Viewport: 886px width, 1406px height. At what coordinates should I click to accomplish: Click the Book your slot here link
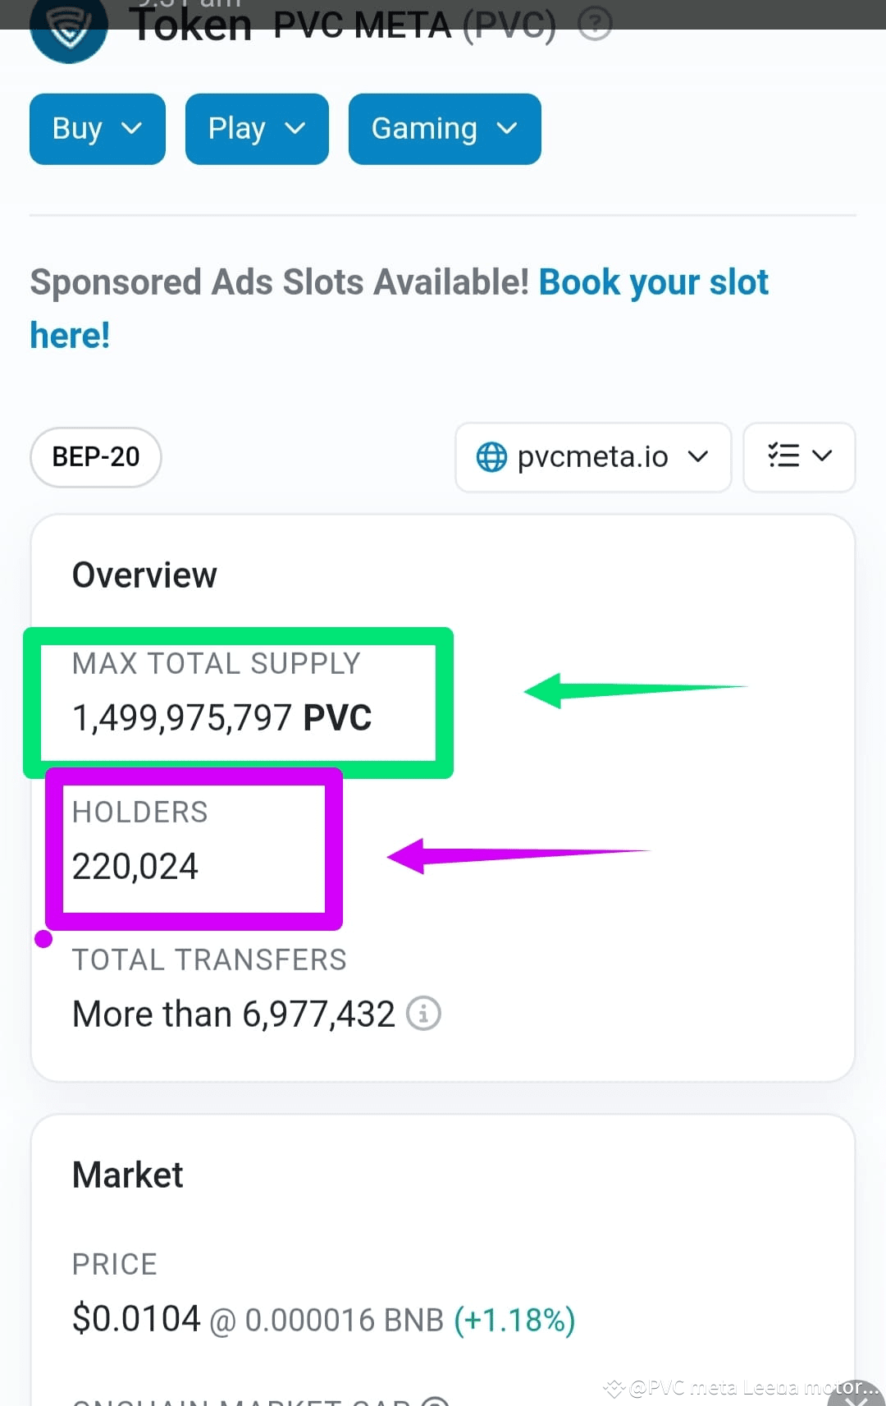[x=652, y=282]
